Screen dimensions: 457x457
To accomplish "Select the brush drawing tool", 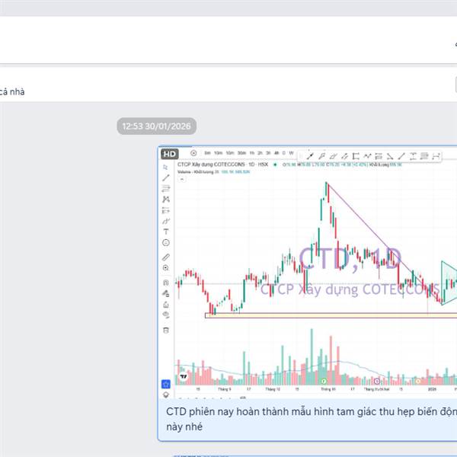I will click(166, 221).
